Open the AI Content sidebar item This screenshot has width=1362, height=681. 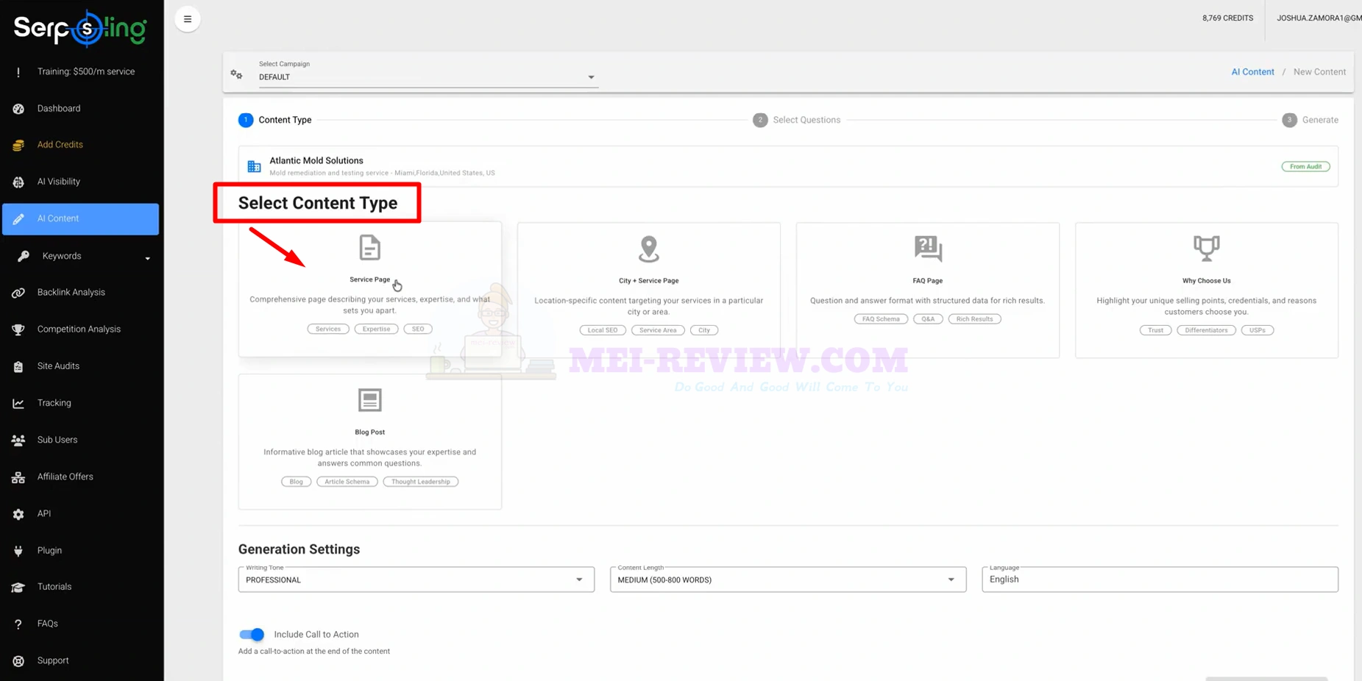pyautogui.click(x=81, y=219)
